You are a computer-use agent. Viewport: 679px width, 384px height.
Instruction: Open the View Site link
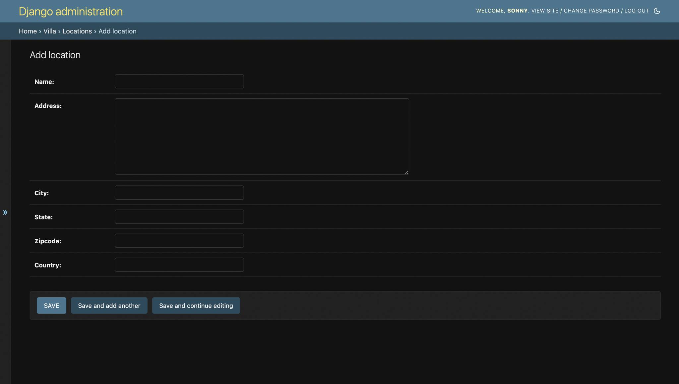(x=545, y=11)
